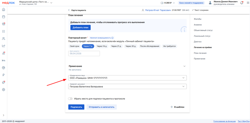
Task: Click 'В шаблон' button
Action: coord(177,107)
